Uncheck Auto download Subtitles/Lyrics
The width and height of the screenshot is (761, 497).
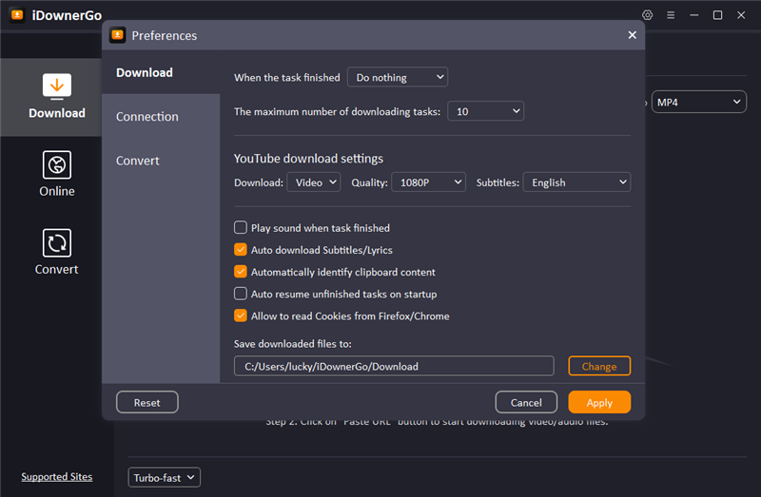click(x=241, y=250)
